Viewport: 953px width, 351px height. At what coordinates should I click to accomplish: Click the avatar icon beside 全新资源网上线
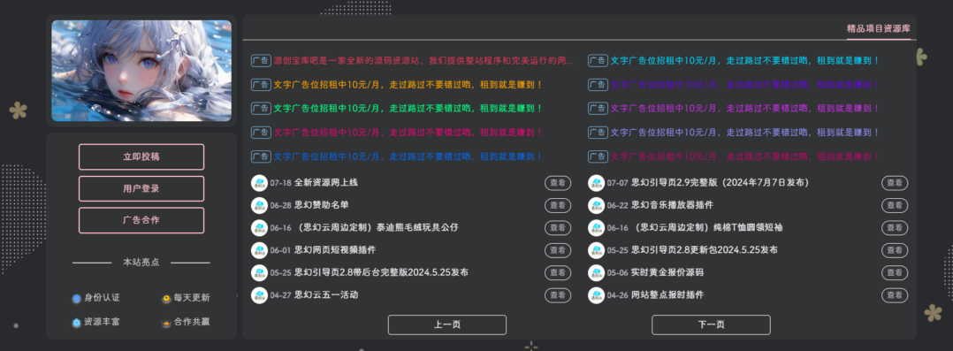(x=260, y=183)
